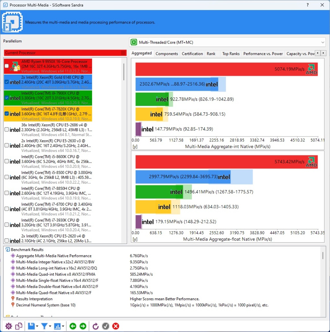Expand the filter icon's dropdown arrow
This screenshot has width=330, height=332.
coord(50,326)
